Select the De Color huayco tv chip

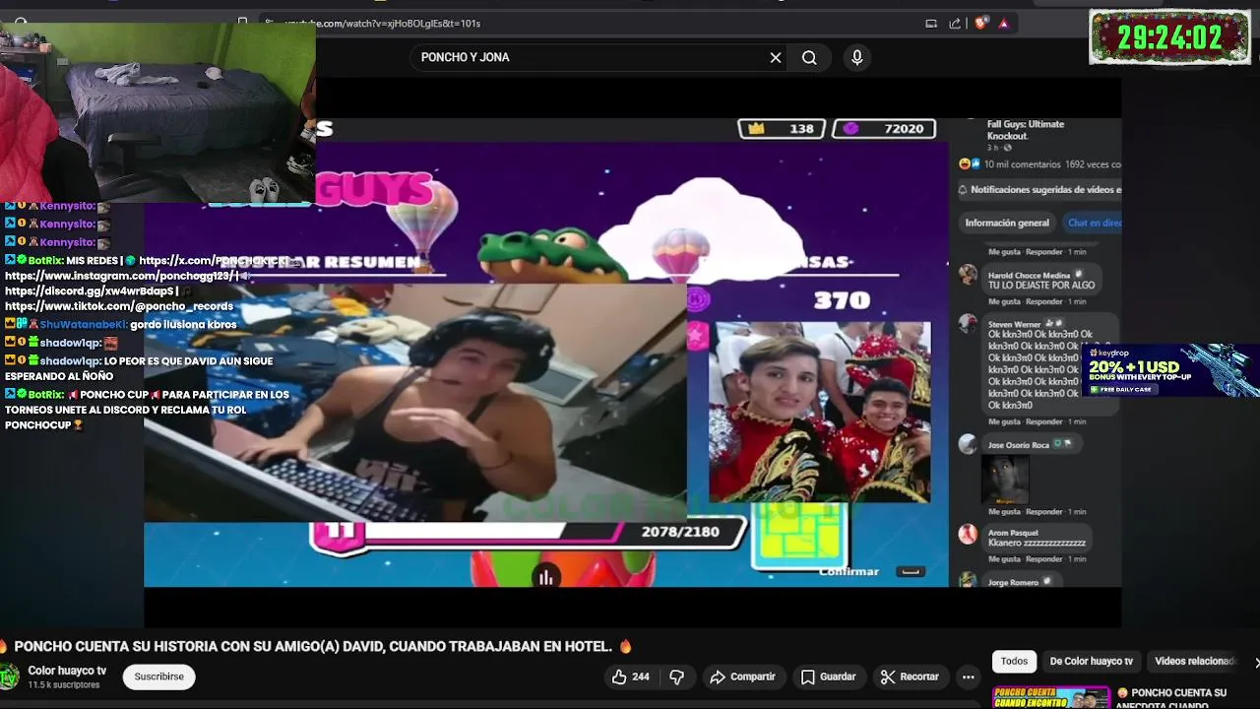point(1091,661)
